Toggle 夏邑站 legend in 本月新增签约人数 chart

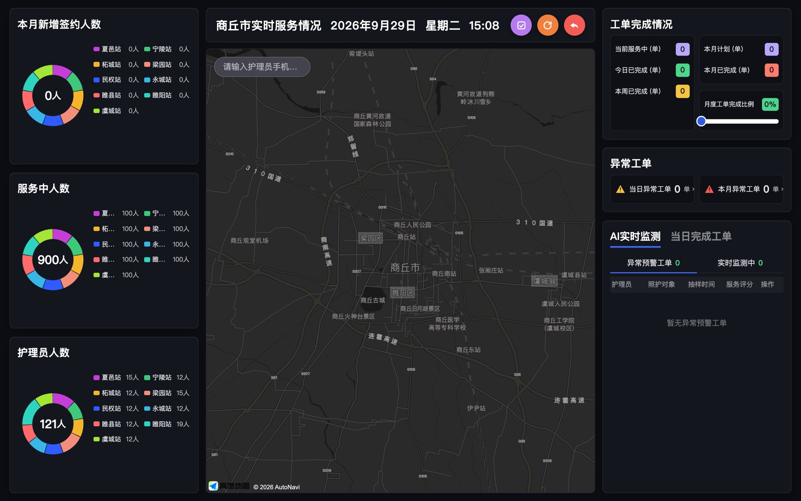click(107, 49)
